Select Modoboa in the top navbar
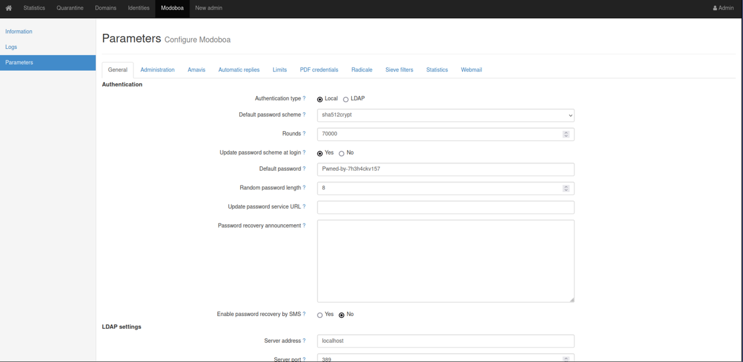This screenshot has height=362, width=743. pos(172,8)
